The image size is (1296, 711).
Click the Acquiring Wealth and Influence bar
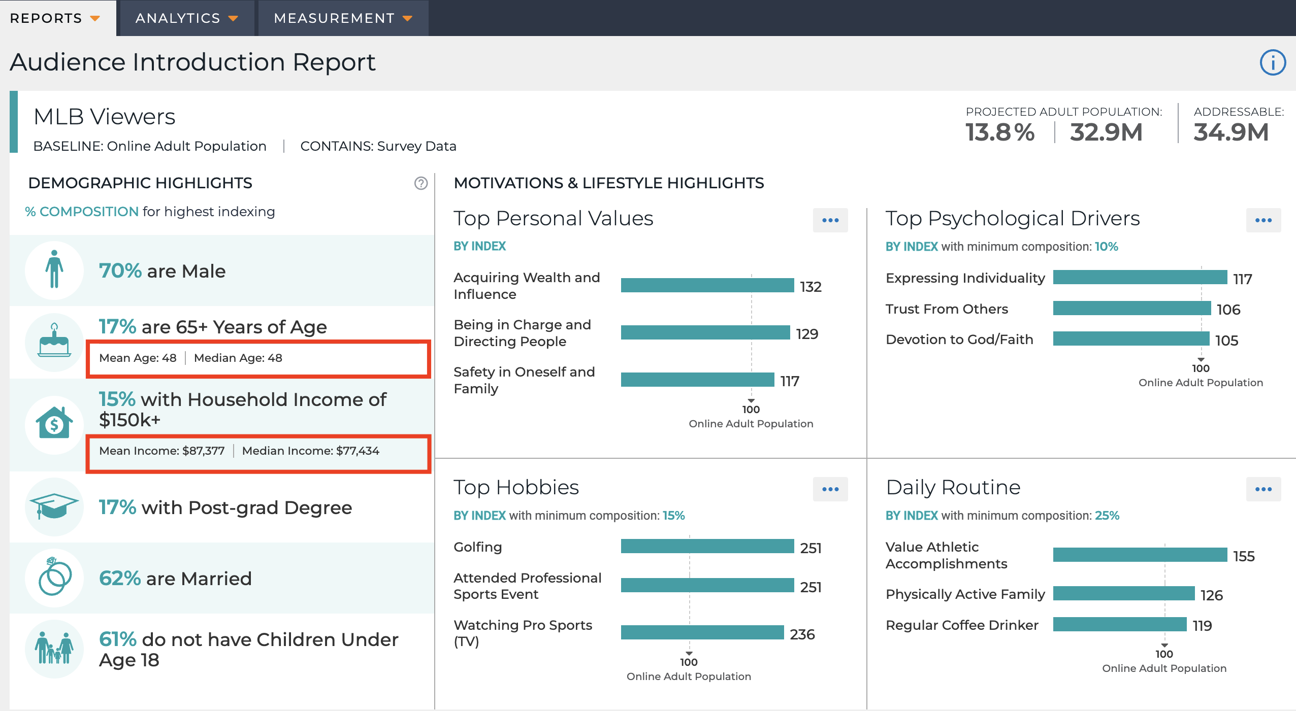coord(707,286)
